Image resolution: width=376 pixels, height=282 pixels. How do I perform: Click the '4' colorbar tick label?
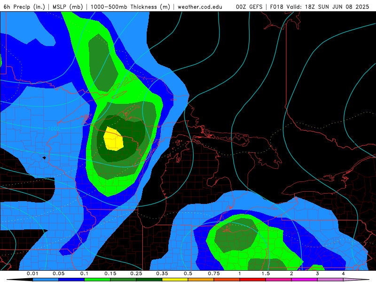pyautogui.click(x=344, y=274)
